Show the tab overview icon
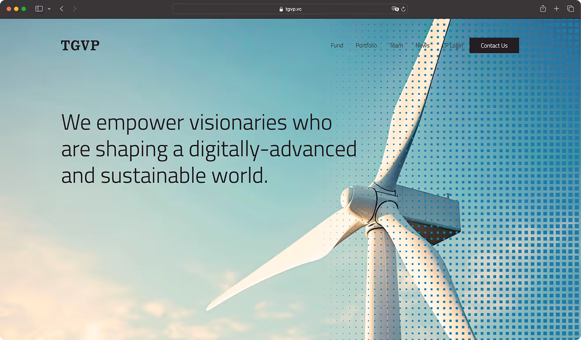The width and height of the screenshot is (581, 340). pos(570,9)
